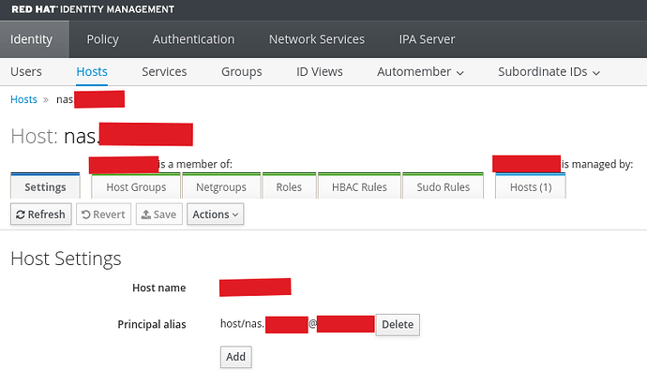Open the managed by Hosts (1) tab
Viewport: 647px width, 370px height.
531,186
